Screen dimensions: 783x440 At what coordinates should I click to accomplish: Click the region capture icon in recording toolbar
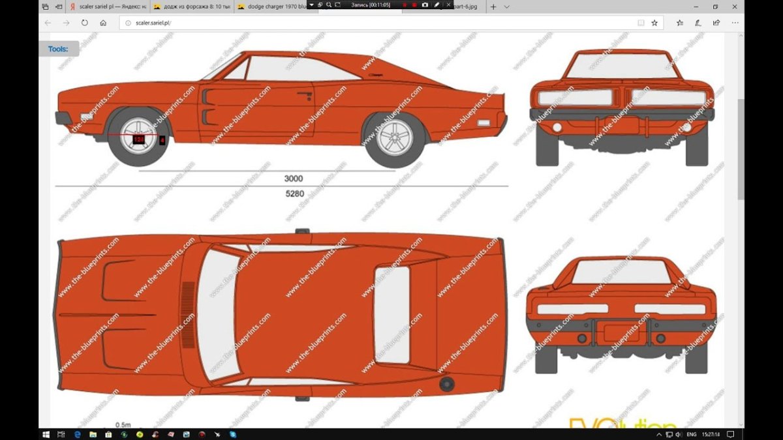[x=337, y=7]
